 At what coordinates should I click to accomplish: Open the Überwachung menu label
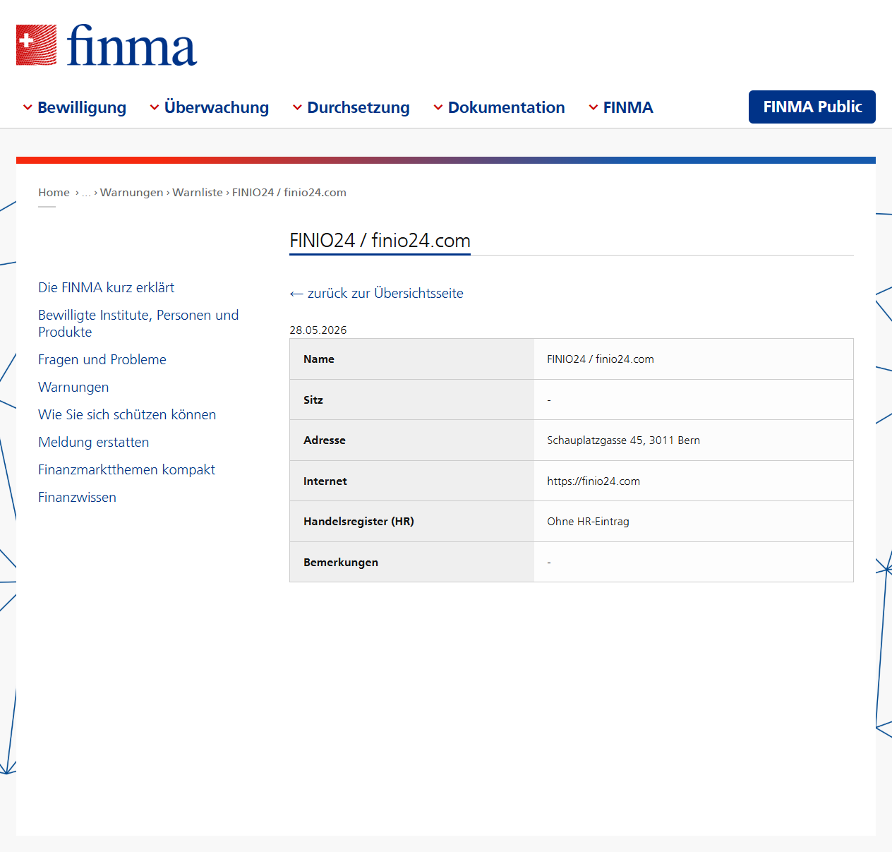click(217, 107)
